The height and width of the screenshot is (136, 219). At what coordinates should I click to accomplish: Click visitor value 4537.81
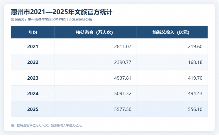[123, 78]
